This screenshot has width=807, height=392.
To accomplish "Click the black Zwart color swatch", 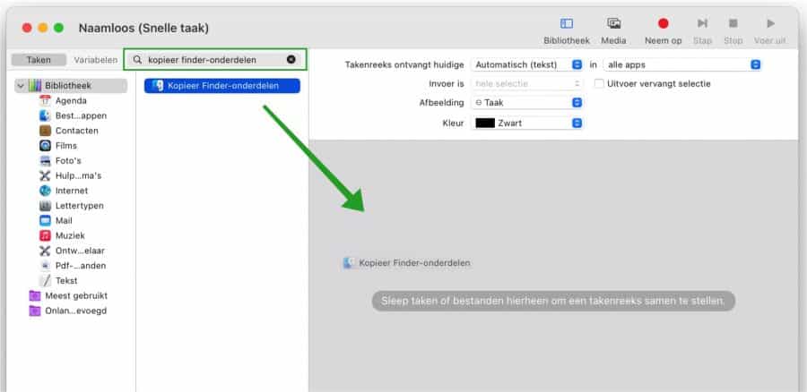I will (485, 124).
